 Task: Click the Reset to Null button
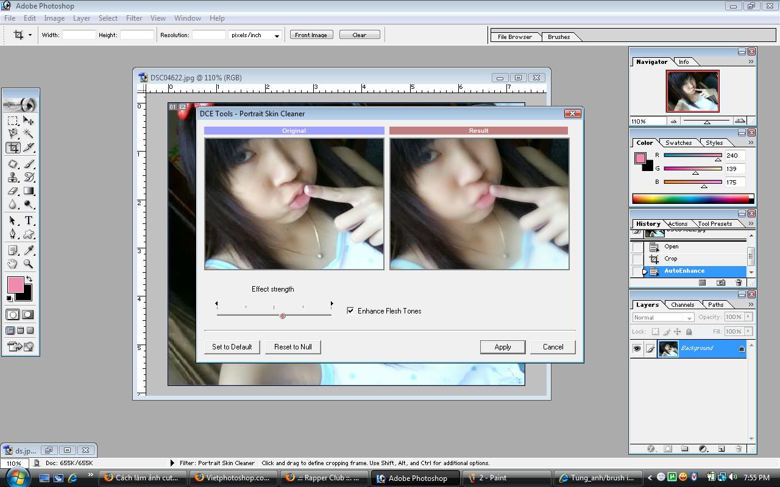(293, 347)
